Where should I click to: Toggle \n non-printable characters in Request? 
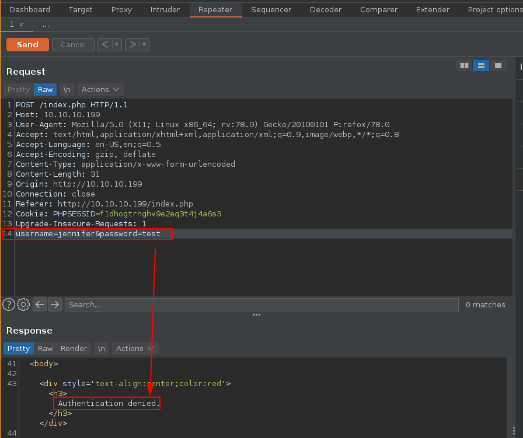point(67,89)
